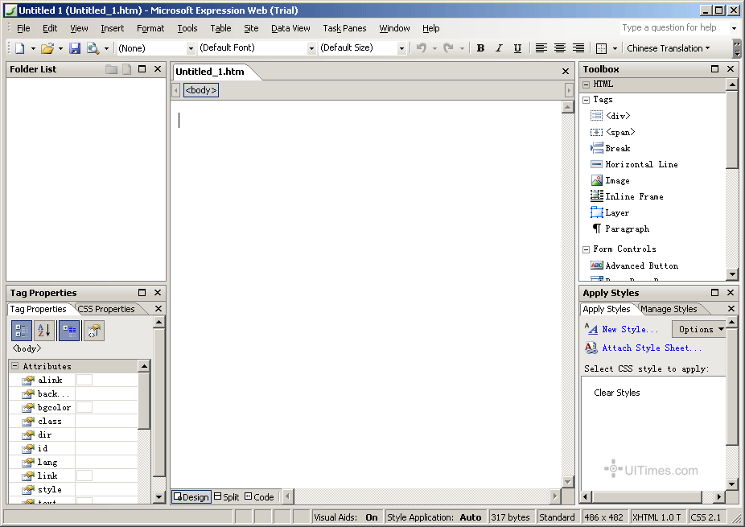745x527 pixels.
Task: Click New Folder icon in Folder List
Action: pyautogui.click(x=111, y=69)
